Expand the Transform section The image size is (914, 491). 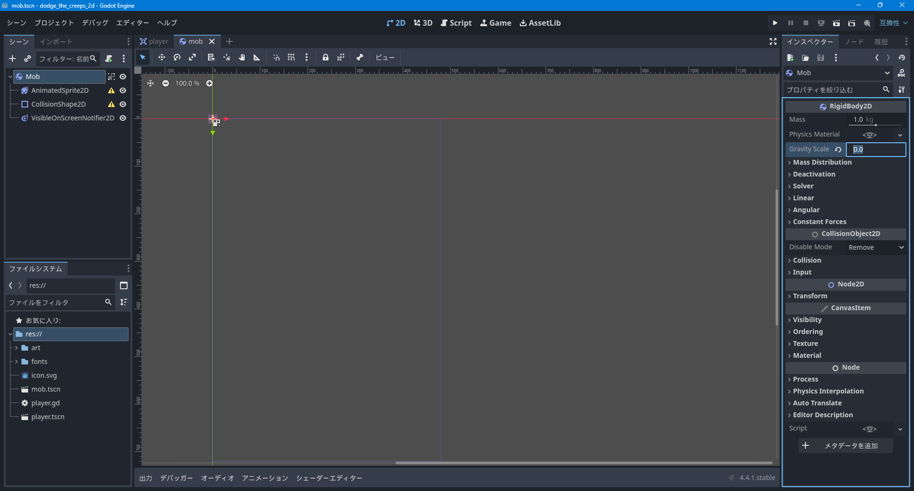[846, 296]
